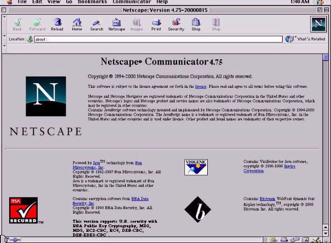Click the Reload toolbar icon

[x=57, y=24]
